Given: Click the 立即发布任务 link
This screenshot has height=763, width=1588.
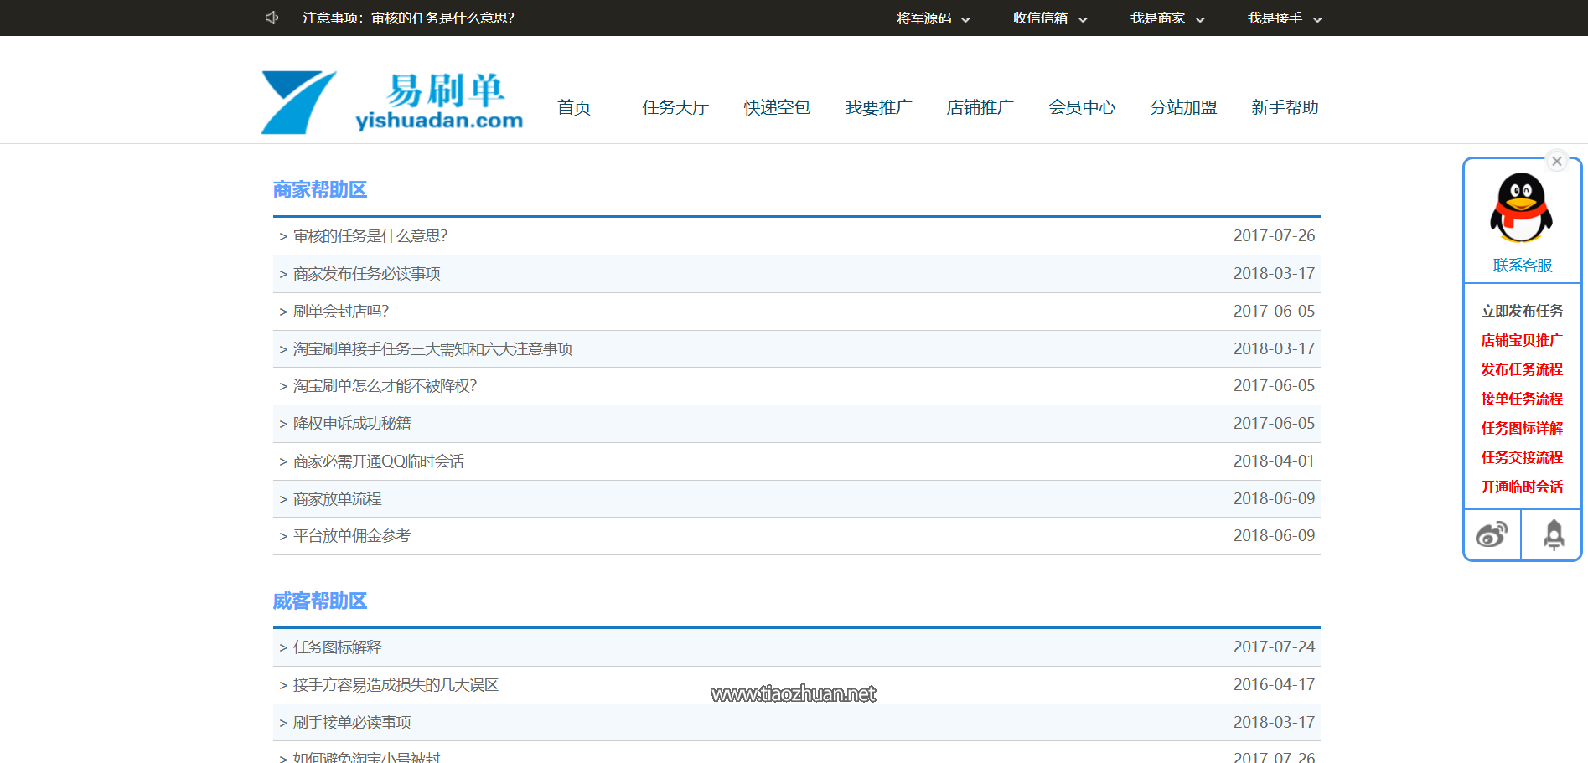Looking at the screenshot, I should 1522,311.
